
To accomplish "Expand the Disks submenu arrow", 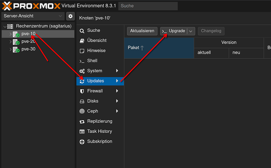I will 117,101.
